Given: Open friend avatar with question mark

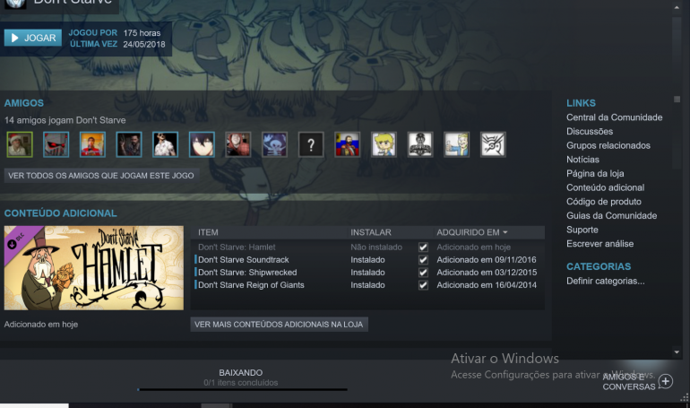Looking at the screenshot, I should (311, 144).
